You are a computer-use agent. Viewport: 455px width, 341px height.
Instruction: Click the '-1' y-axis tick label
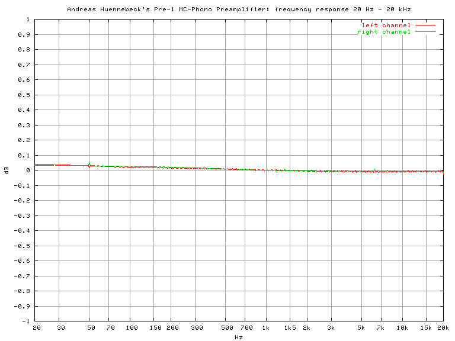point(26,321)
